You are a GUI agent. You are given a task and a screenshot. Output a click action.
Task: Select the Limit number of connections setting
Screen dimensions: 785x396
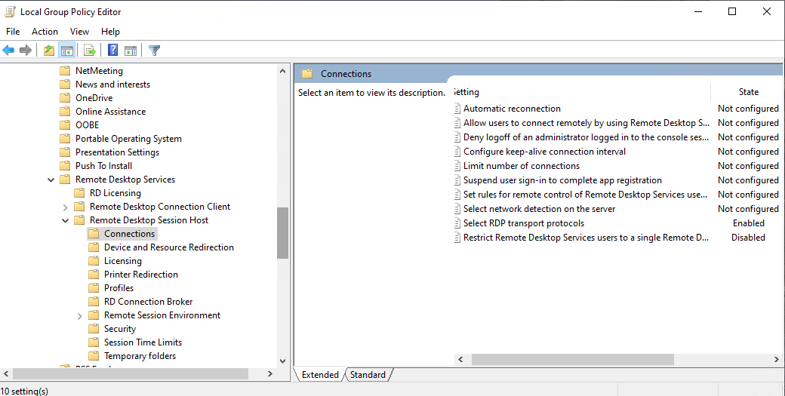click(521, 166)
